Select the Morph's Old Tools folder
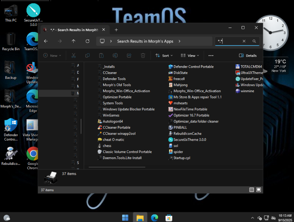 click(114, 85)
